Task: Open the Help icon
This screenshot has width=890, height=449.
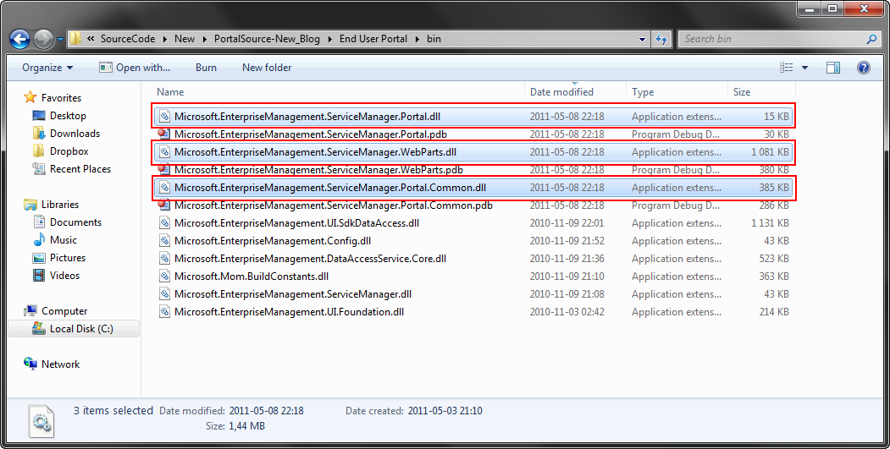Action: click(863, 68)
